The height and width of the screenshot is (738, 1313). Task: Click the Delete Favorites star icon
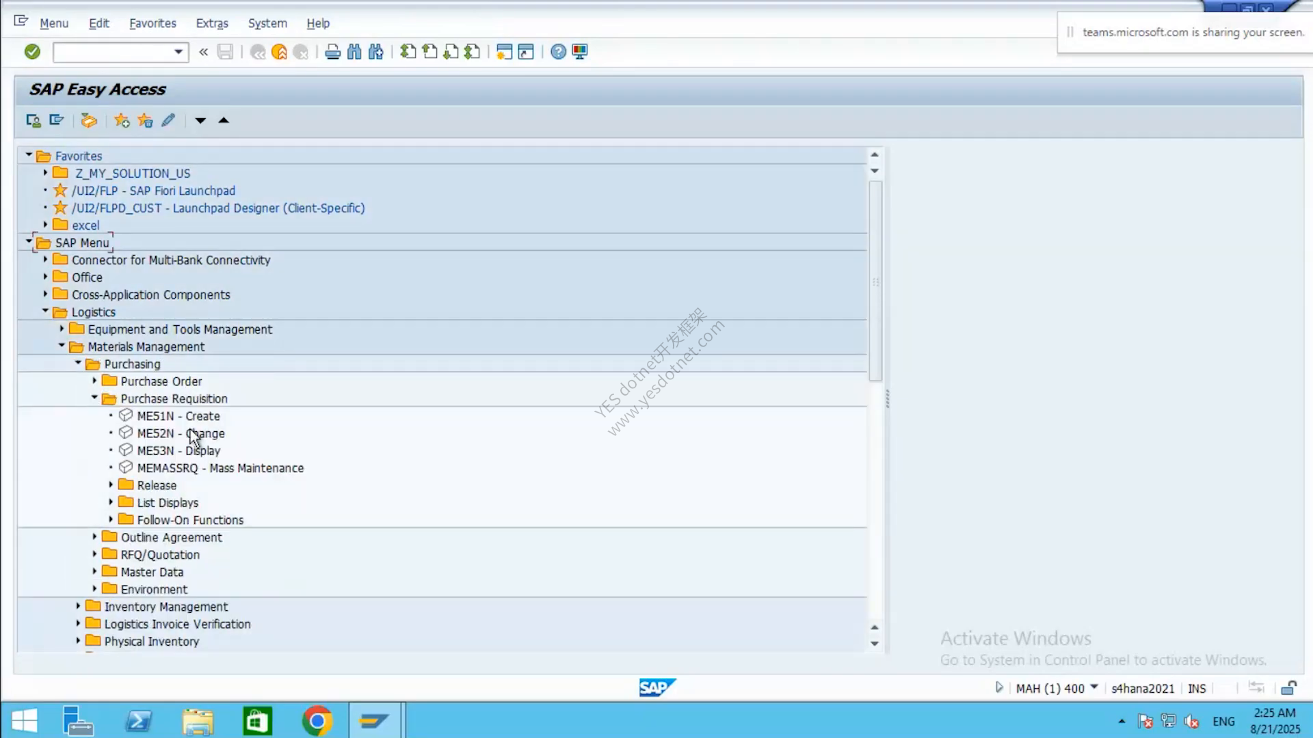coord(145,121)
